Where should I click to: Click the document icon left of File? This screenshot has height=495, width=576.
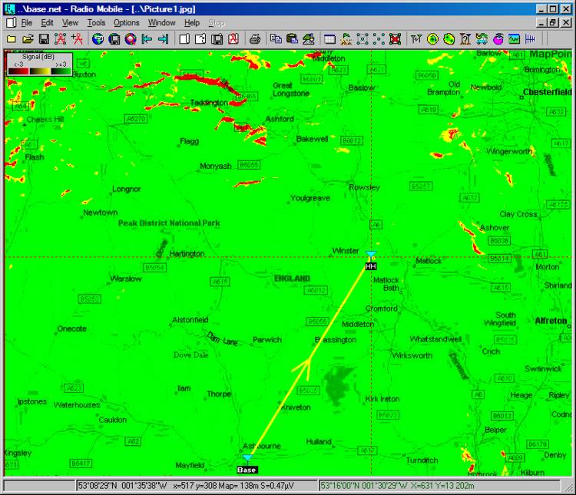click(12, 23)
